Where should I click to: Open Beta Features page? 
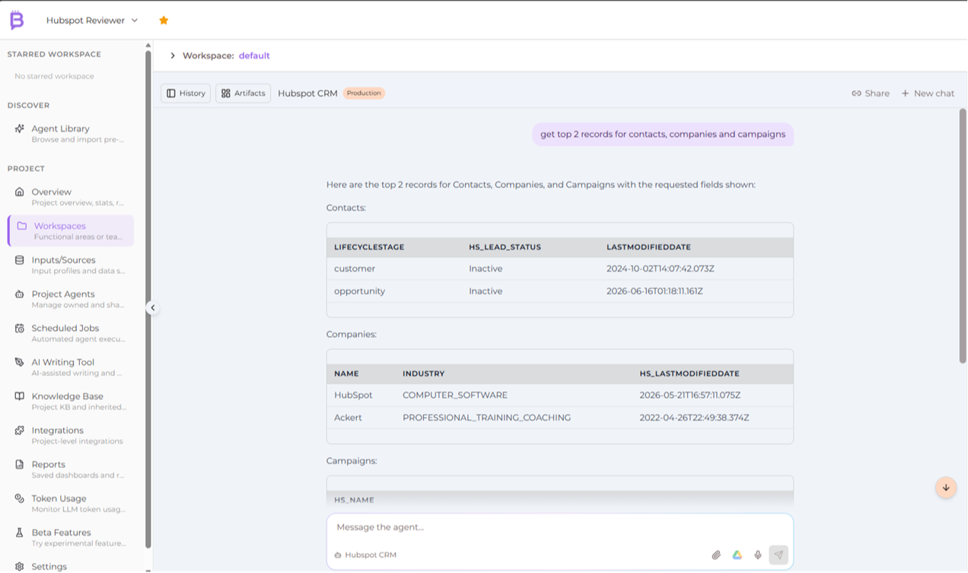pos(72,538)
